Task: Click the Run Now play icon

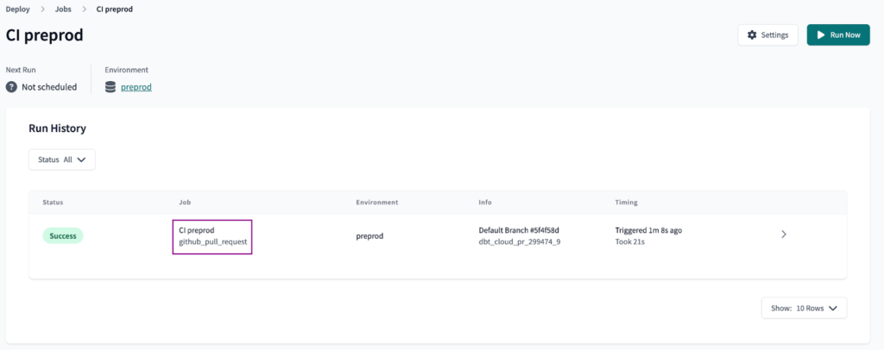Action: 820,34
